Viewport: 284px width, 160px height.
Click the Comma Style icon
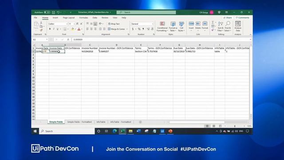143,29
